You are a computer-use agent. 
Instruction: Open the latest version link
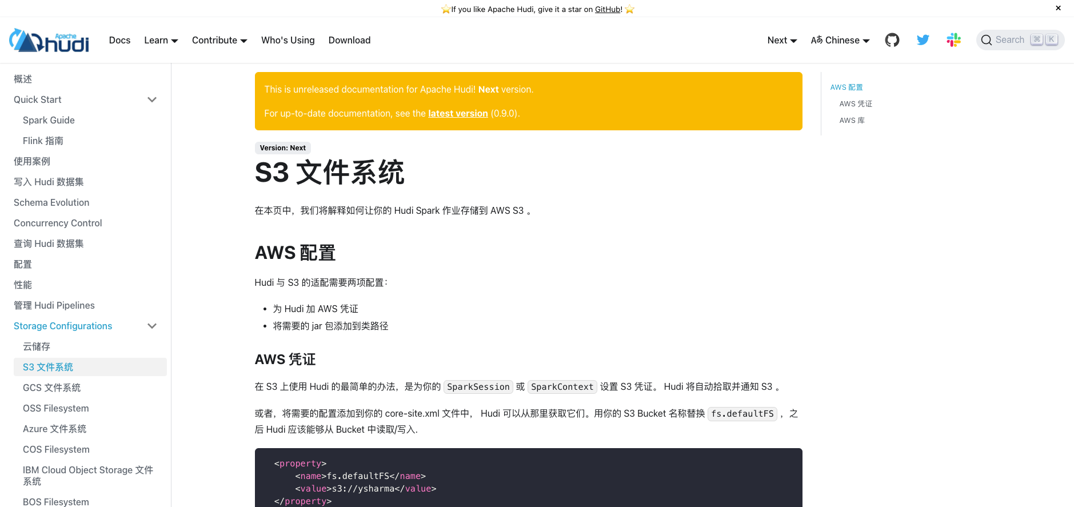coord(458,113)
